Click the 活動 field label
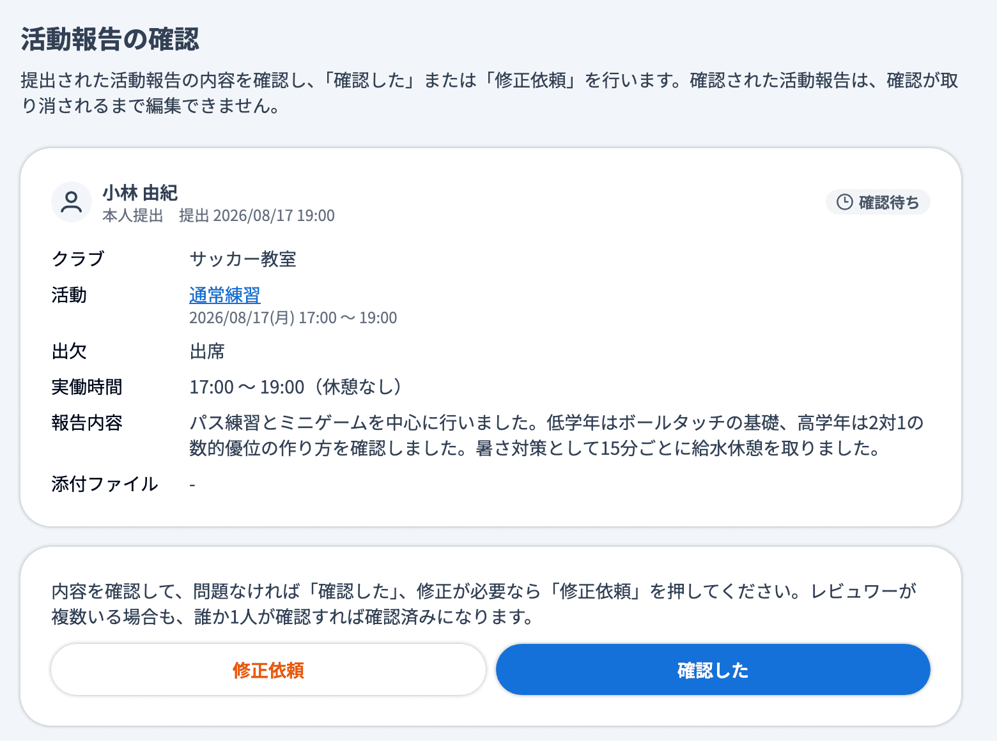Image resolution: width=997 pixels, height=741 pixels. point(69,295)
